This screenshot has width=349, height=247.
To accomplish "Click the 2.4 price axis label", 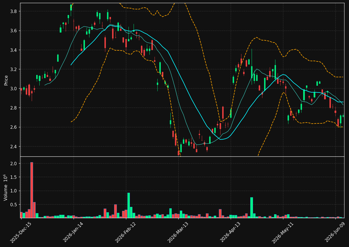I will 14,147.
